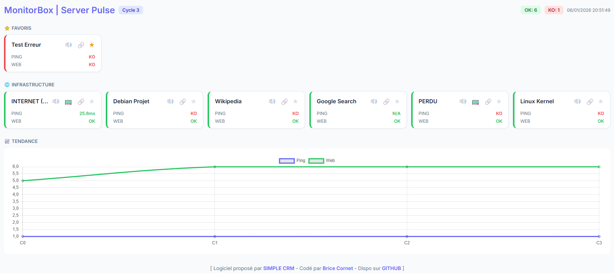The width and height of the screenshot is (614, 273).
Task: Click the Web data point at C3
Action: [x=599, y=167]
